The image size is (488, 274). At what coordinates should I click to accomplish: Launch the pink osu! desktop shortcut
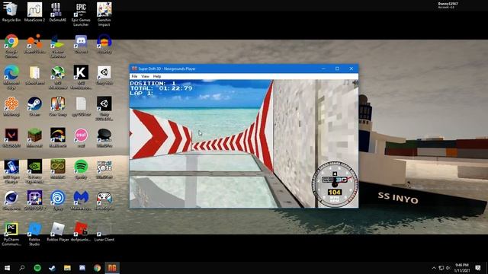click(81, 138)
